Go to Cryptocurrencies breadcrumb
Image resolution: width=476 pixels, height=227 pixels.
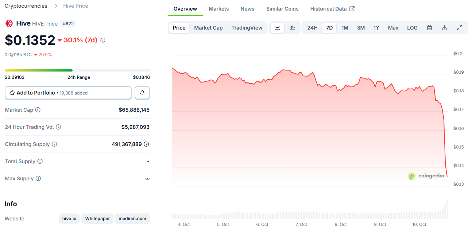coord(26,6)
